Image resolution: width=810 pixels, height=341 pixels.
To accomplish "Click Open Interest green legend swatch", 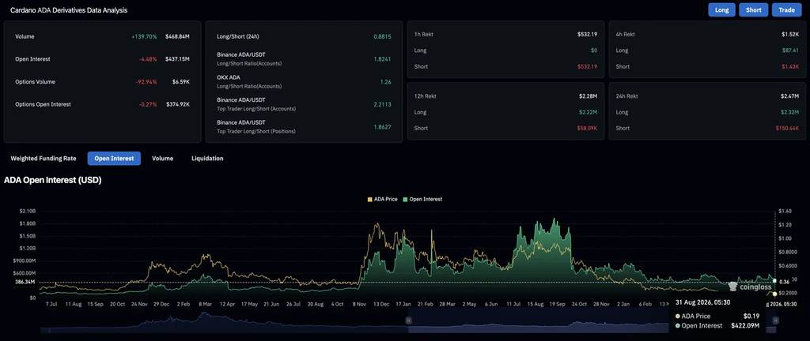I will point(405,199).
